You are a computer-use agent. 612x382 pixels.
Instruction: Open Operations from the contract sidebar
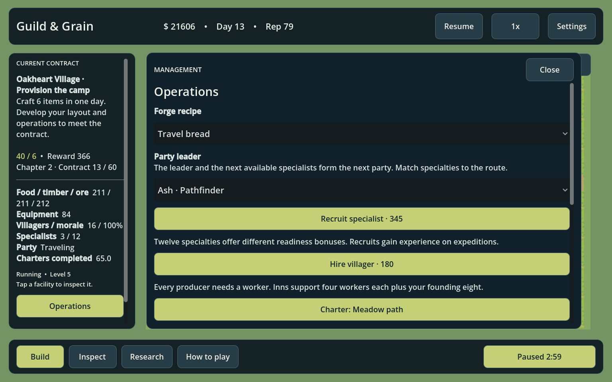[70, 306]
